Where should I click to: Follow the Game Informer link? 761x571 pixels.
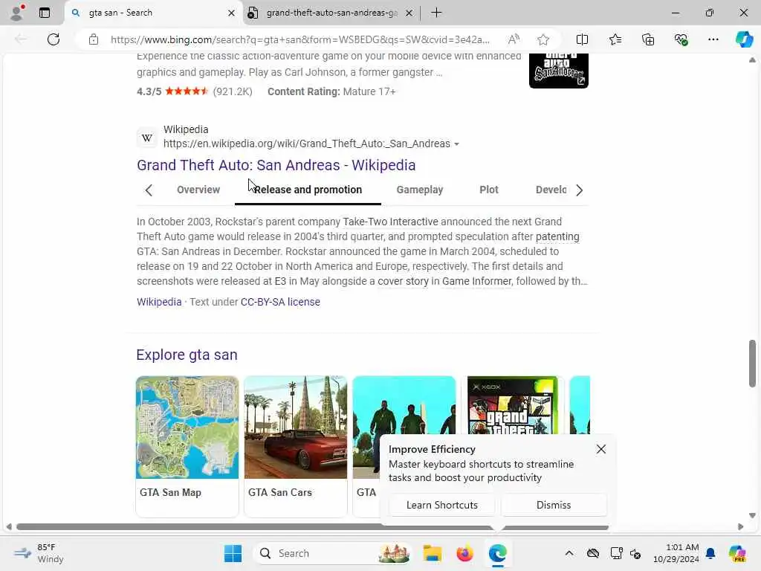coord(476,282)
